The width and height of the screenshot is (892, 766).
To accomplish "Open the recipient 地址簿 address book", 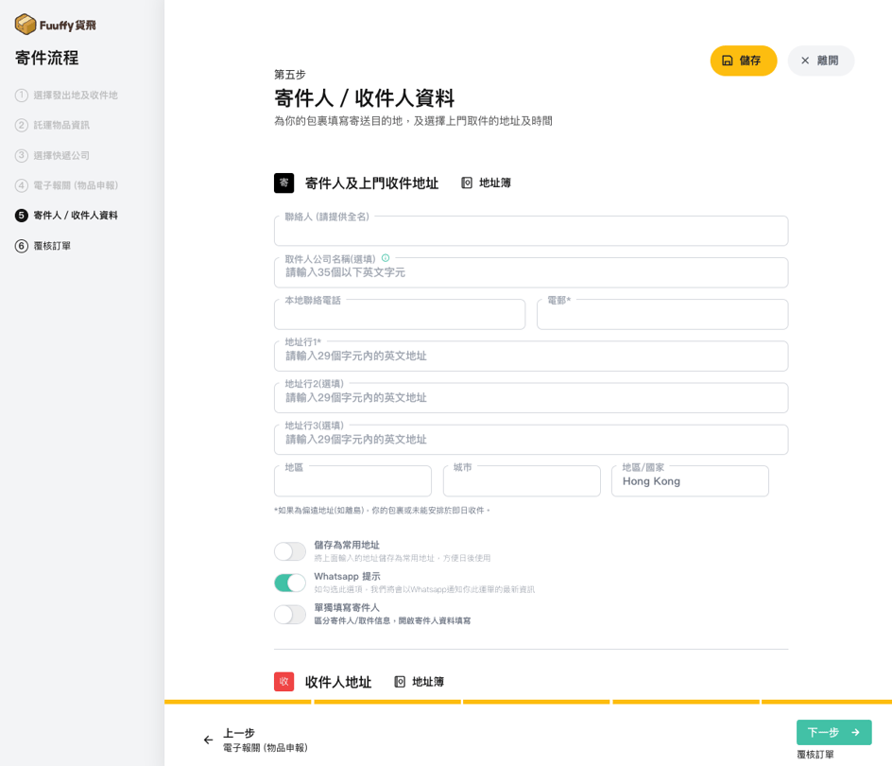I will (419, 682).
